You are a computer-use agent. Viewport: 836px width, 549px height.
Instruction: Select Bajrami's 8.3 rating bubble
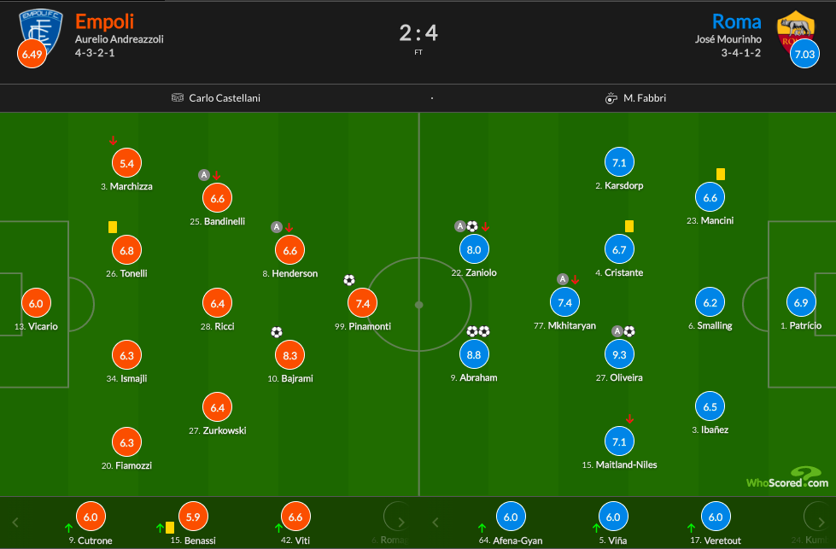coord(290,355)
